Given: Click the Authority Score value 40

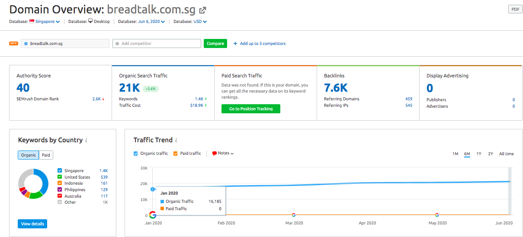Looking at the screenshot, I should click(x=23, y=88).
